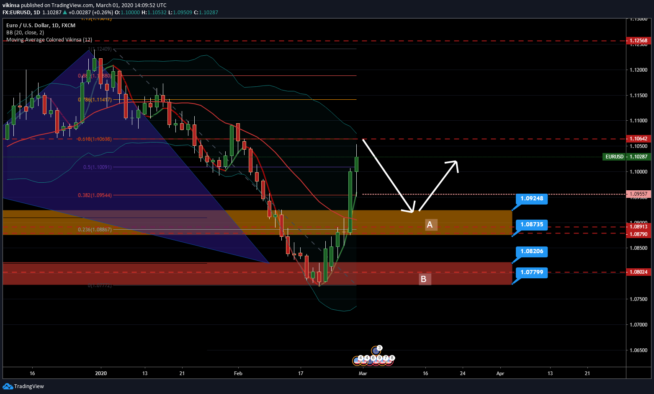The height and width of the screenshot is (394, 654).
Task: Click the zone label B
Action: click(x=424, y=279)
